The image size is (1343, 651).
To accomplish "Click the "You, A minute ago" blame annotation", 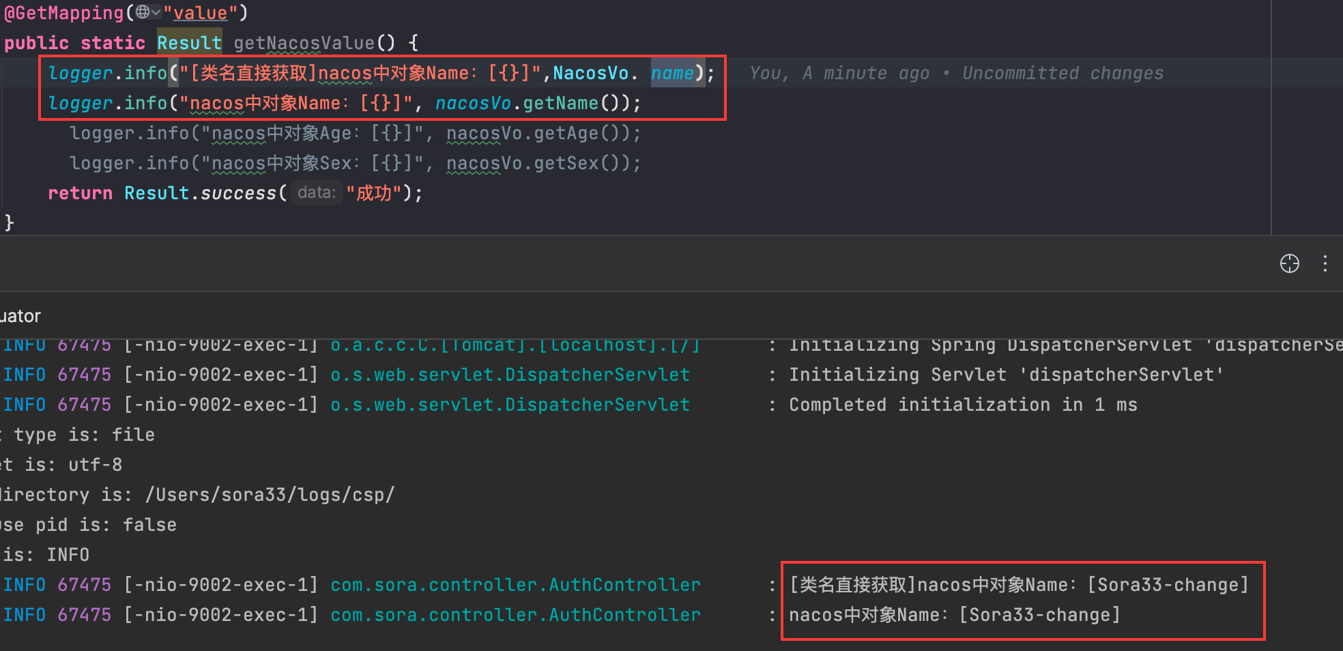I will (839, 73).
